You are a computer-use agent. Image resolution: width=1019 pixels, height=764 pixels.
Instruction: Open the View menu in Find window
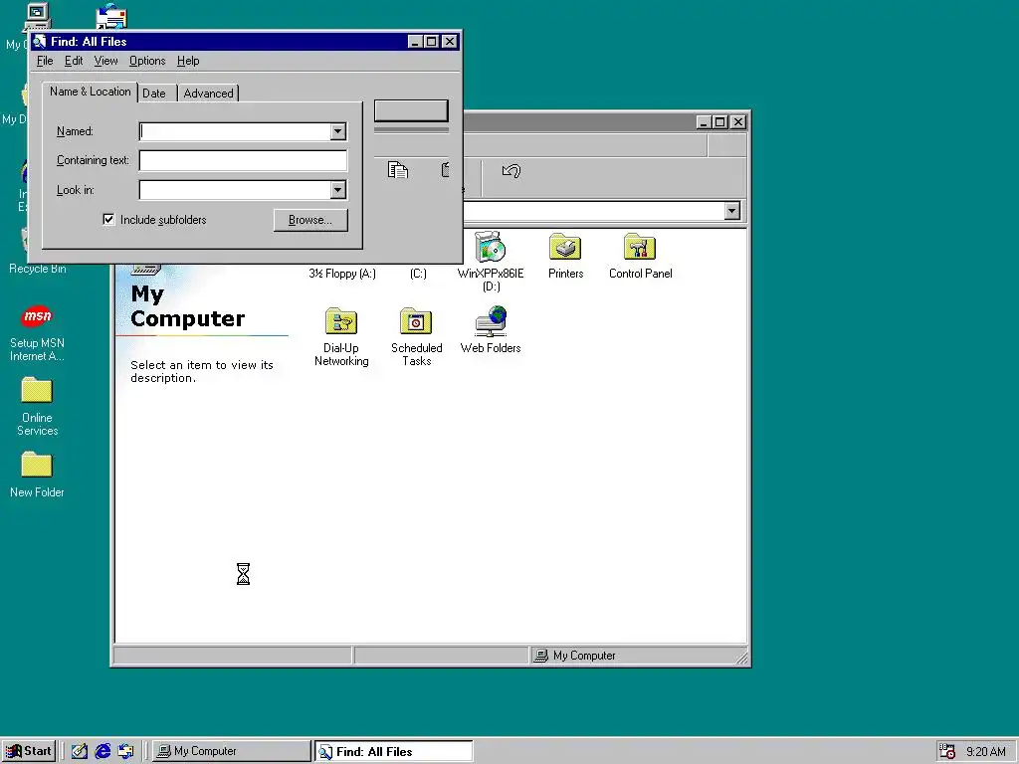click(105, 61)
